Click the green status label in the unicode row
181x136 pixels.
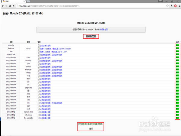click(x=177, y=45)
